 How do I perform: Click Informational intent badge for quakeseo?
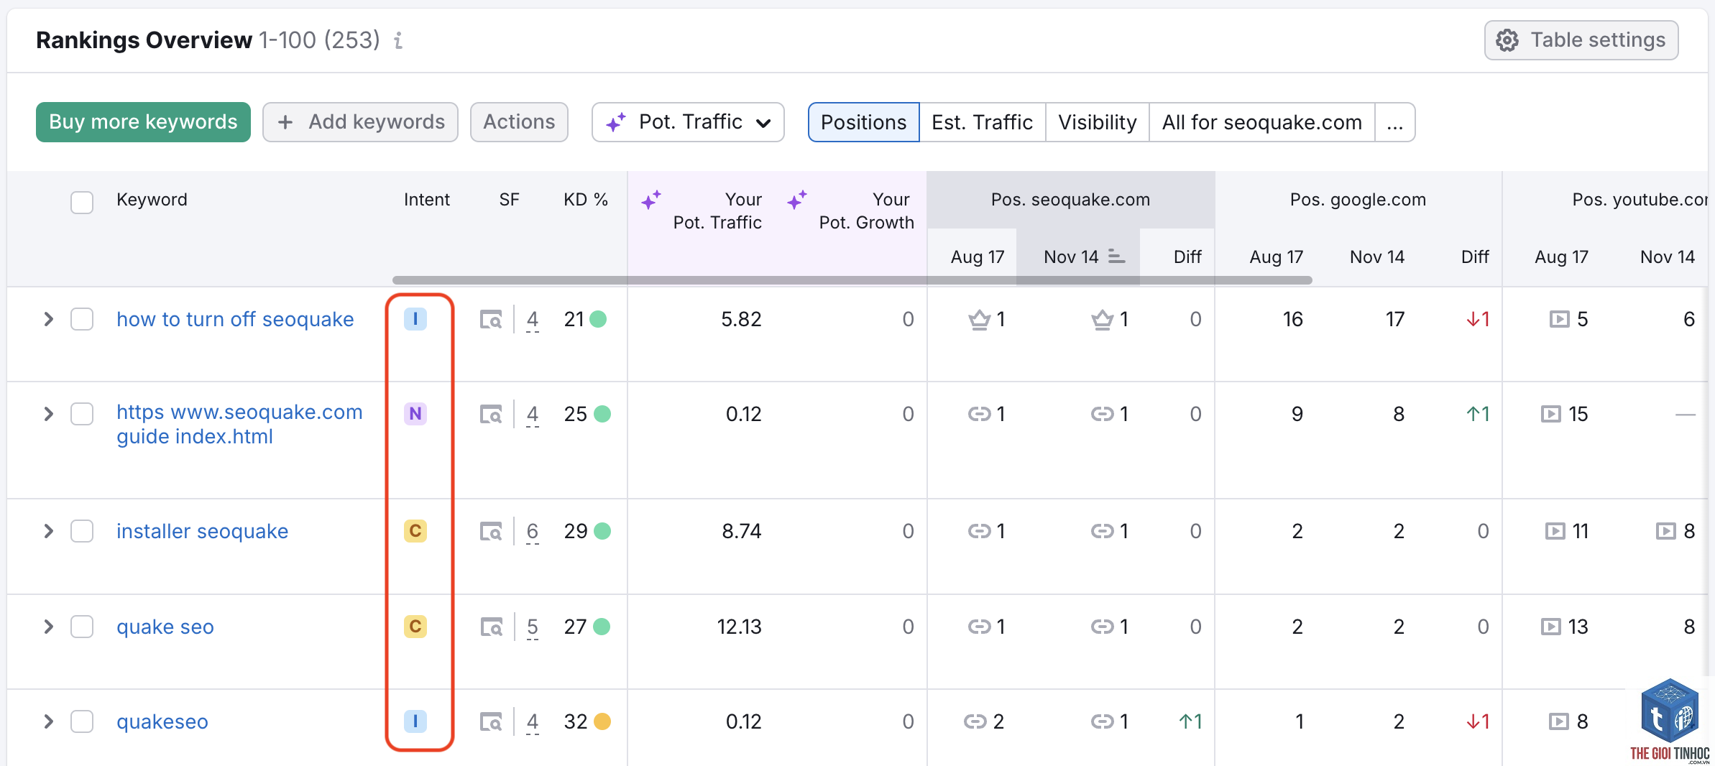(415, 721)
